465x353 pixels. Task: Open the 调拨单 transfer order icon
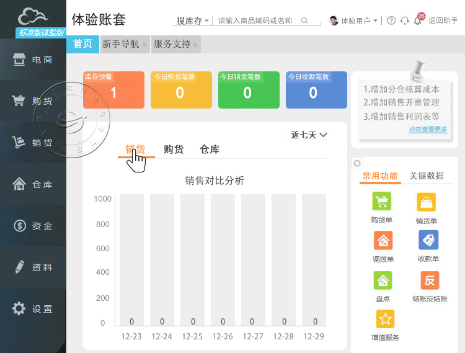(383, 241)
